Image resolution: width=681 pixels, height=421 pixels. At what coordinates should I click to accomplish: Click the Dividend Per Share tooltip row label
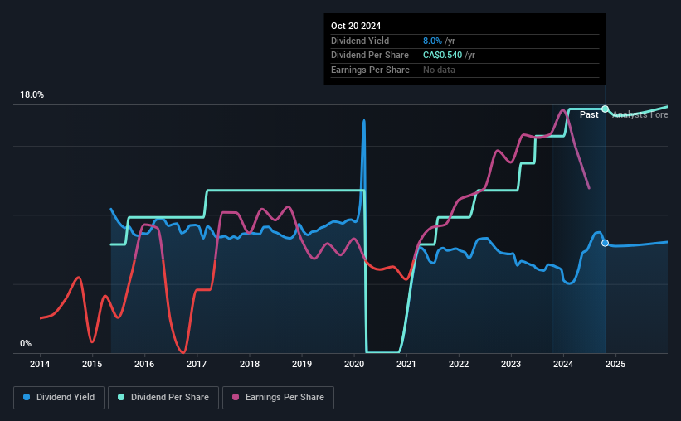370,56
